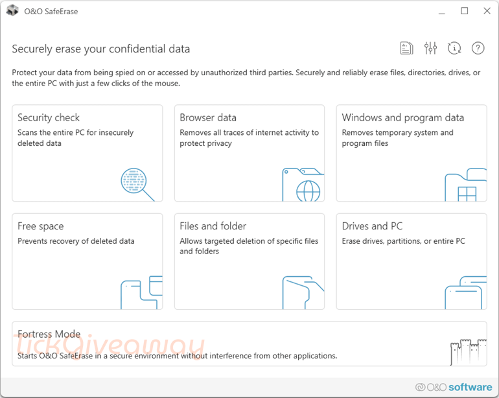499x398 pixels.
Task: Visit the O&O software logo link
Action: (454, 387)
